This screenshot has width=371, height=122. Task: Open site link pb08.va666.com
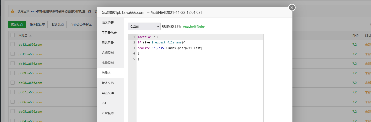click(30, 83)
